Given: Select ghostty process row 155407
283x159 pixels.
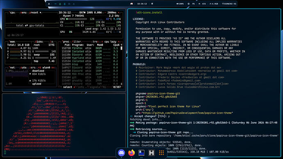Looking at the screenshot, I should click(90, 81).
